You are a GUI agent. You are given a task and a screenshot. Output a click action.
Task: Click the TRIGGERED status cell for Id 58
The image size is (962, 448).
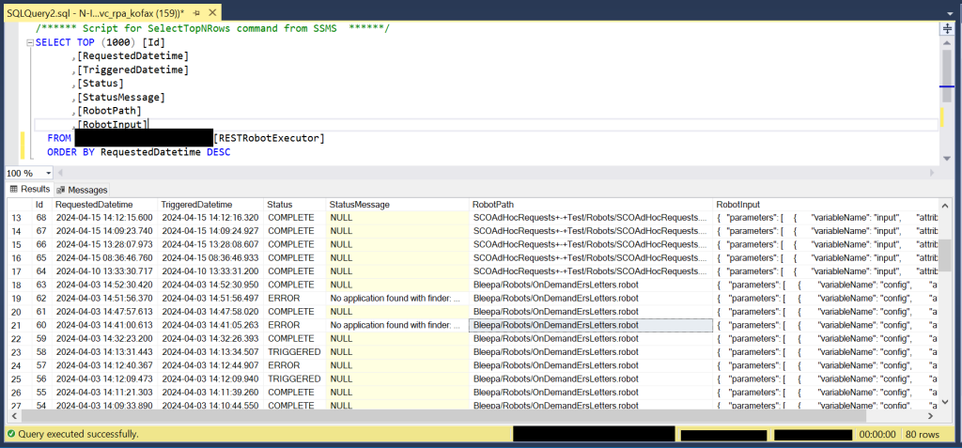click(x=295, y=351)
